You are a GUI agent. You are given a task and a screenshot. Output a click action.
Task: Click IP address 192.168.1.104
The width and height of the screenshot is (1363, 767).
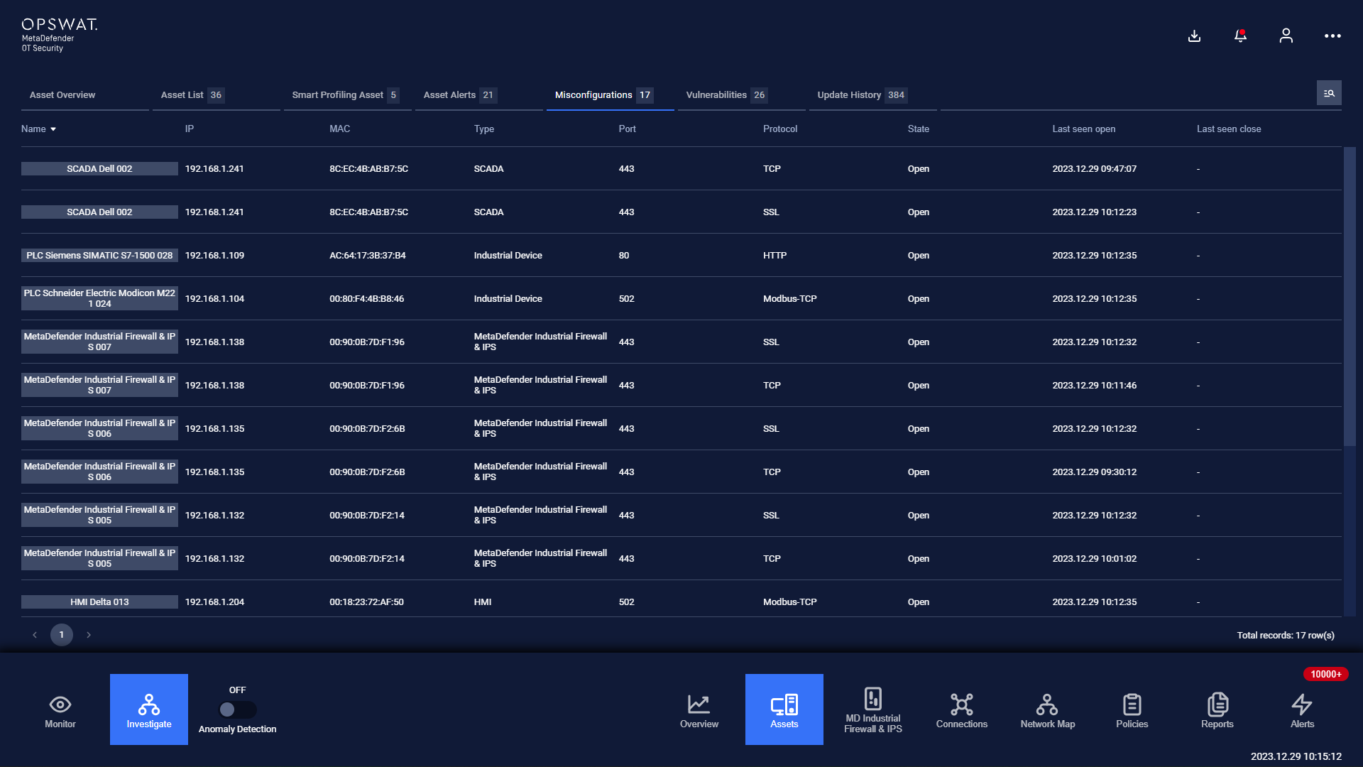click(x=214, y=299)
